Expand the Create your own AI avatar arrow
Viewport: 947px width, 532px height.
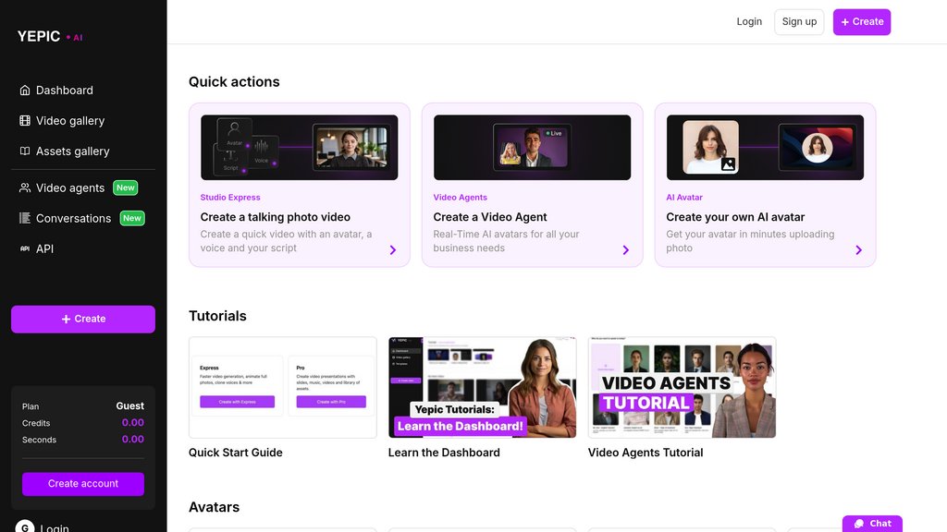click(x=859, y=250)
